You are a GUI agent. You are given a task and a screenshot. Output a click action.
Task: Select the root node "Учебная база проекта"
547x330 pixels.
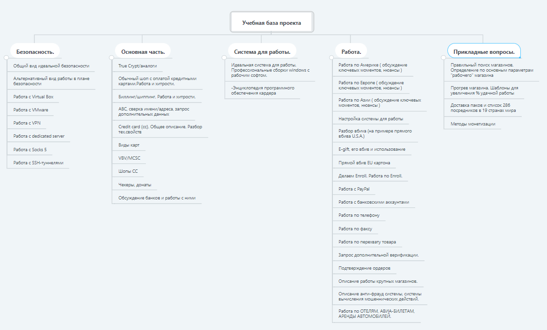click(x=272, y=22)
